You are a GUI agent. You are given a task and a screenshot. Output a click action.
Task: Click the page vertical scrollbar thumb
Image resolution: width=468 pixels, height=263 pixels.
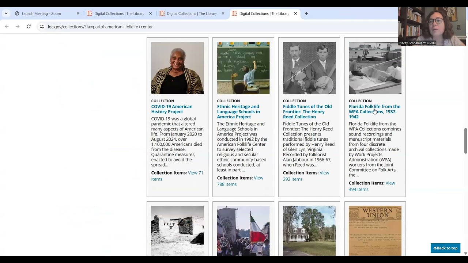pyautogui.click(x=465, y=141)
